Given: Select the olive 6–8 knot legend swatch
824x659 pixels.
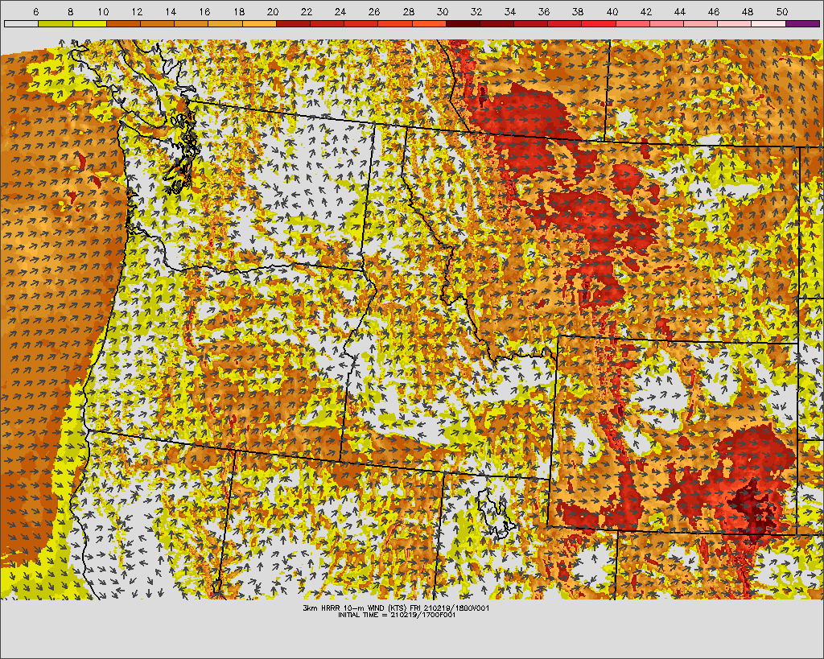Looking at the screenshot, I should coord(56,23).
